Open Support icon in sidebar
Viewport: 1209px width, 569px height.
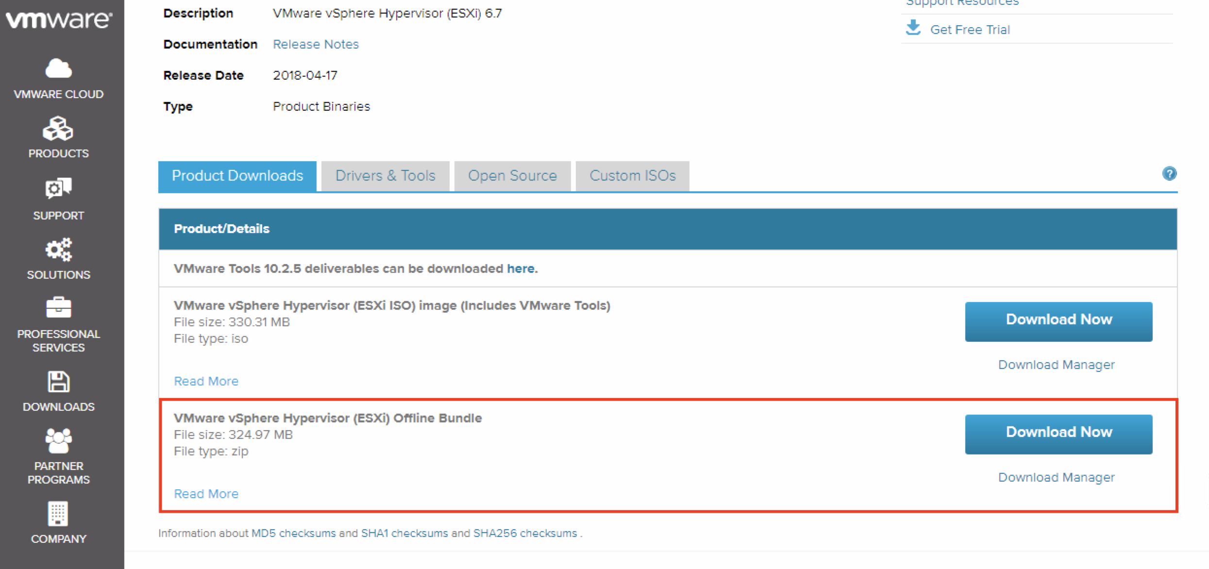pos(59,188)
